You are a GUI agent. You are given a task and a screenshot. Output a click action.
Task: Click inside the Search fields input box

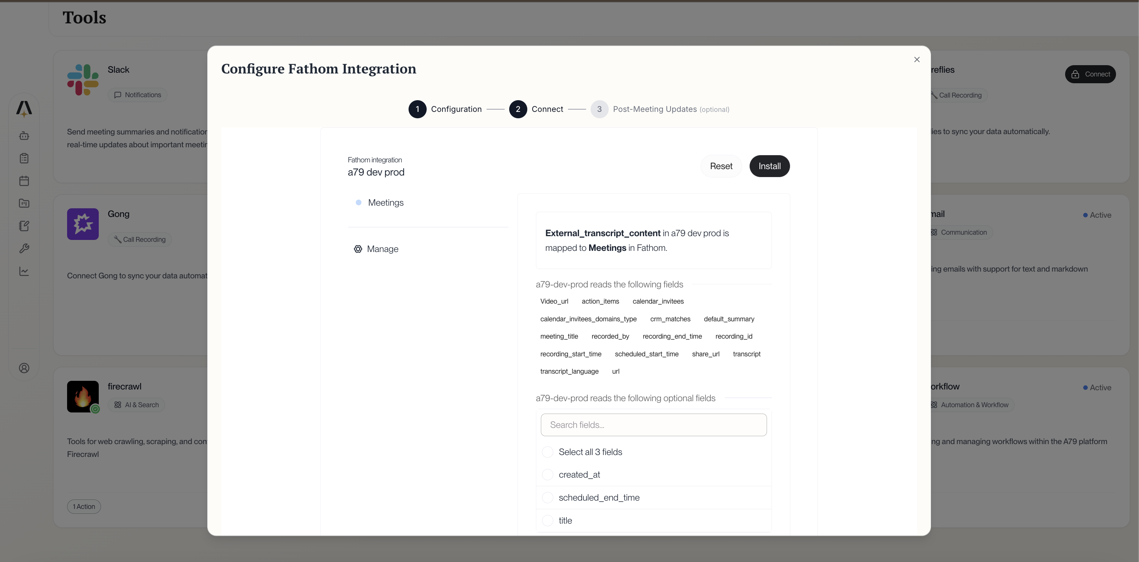click(654, 425)
